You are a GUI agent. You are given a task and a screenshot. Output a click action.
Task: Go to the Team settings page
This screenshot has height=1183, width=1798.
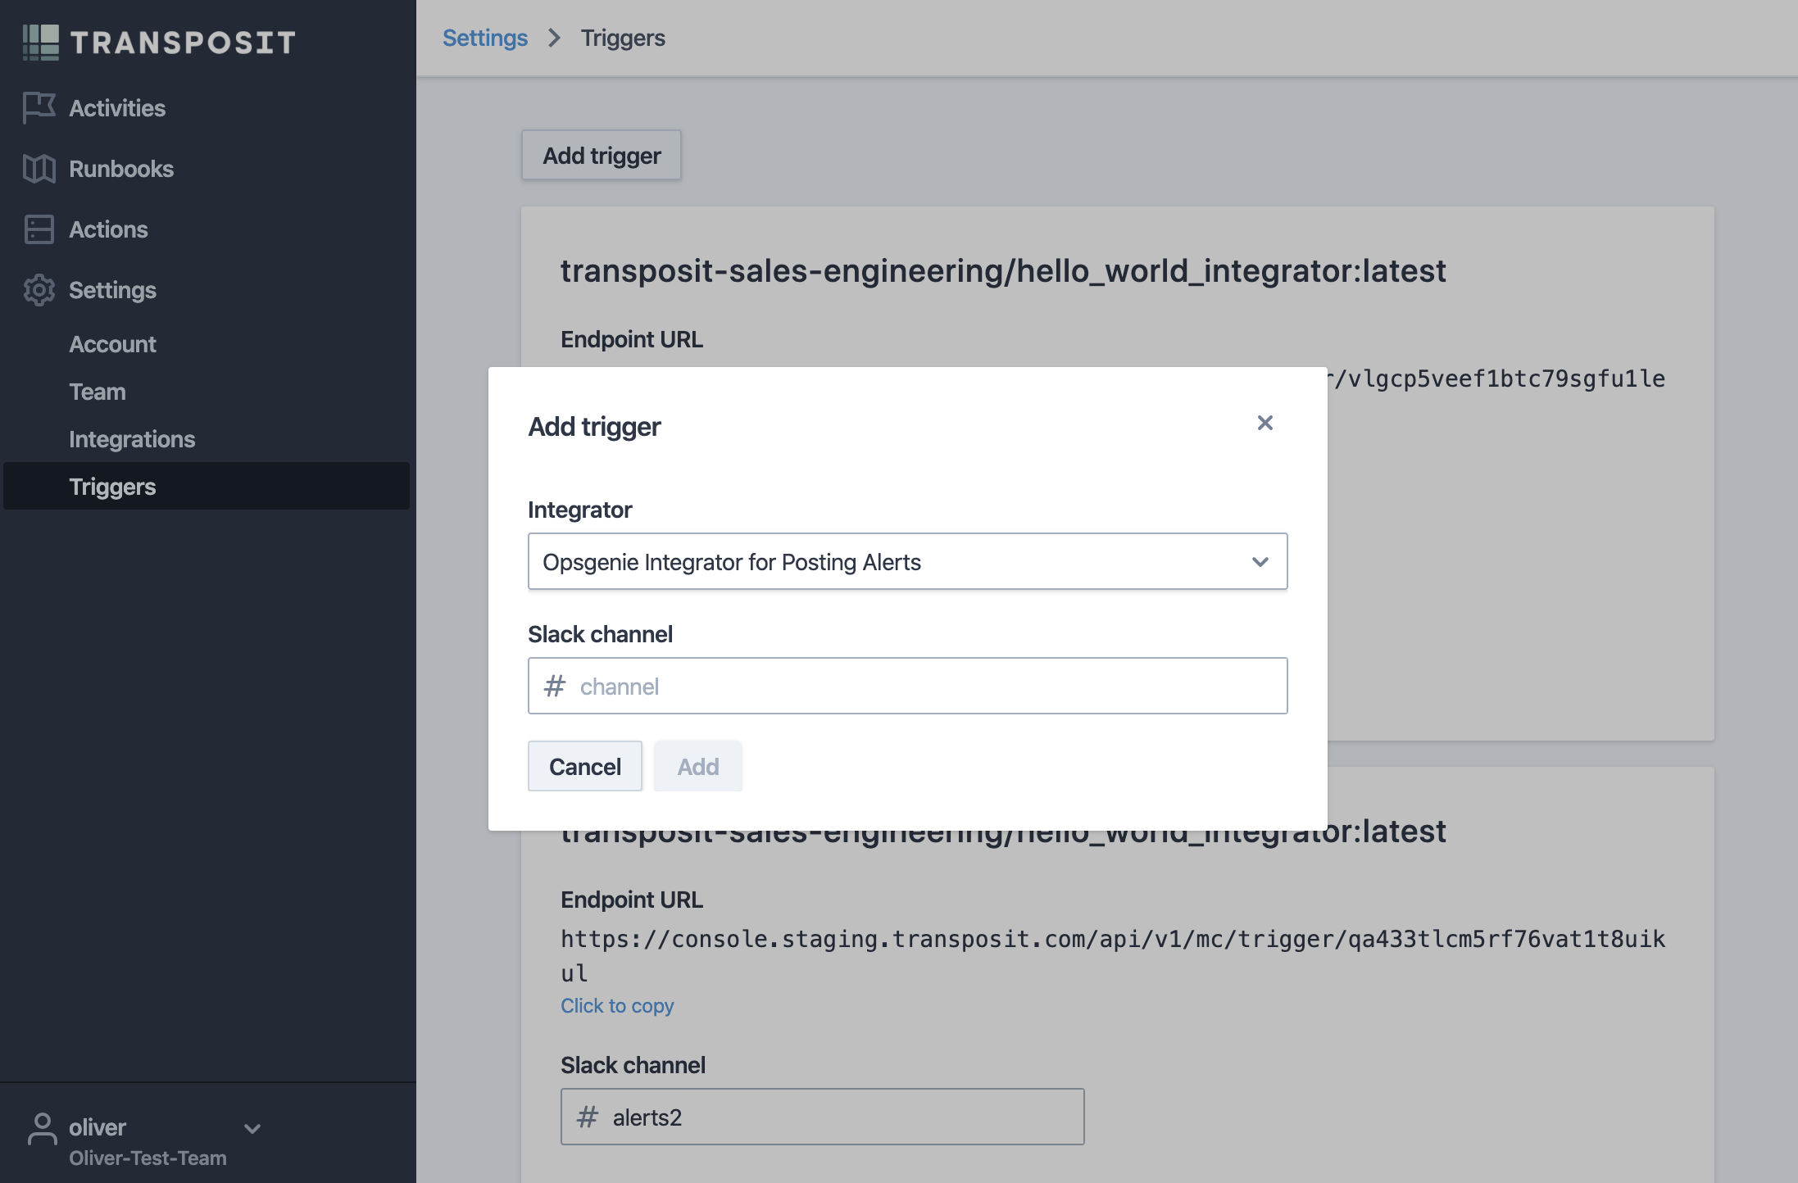(98, 392)
